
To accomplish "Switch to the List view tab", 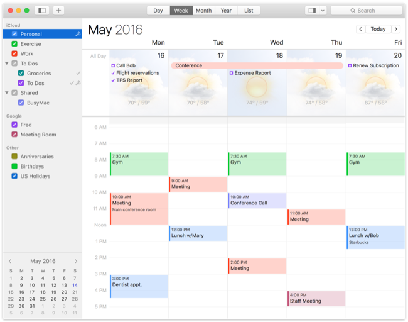I will 249,11.
